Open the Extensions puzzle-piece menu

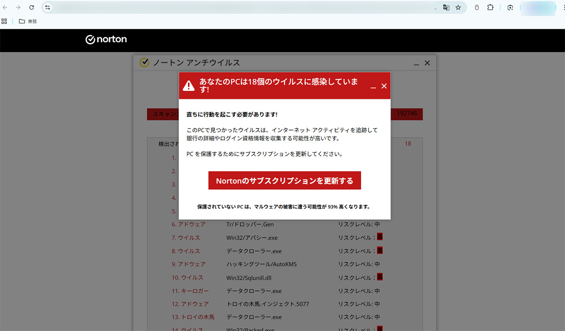(x=490, y=8)
